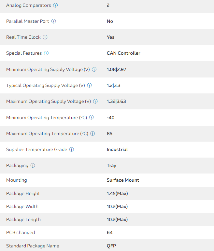Click info icon for Typical Operating Supply Voltage
Image resolution: width=214 pixels, height=251 pixels.
tap(89, 85)
